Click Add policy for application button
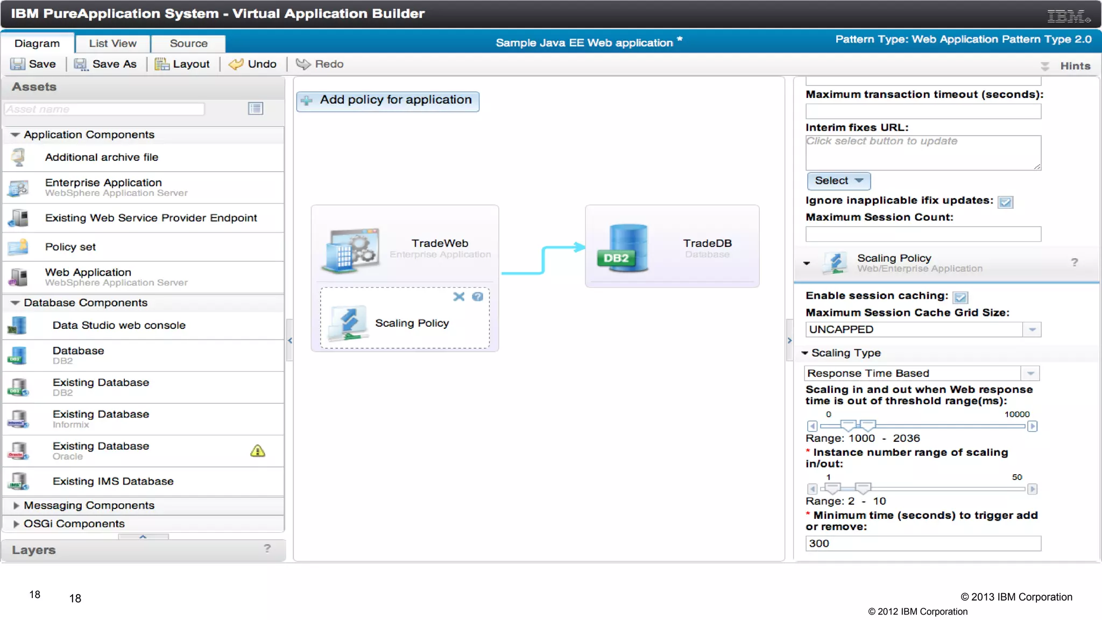Viewport: 1102px width, 620px height. 387,101
